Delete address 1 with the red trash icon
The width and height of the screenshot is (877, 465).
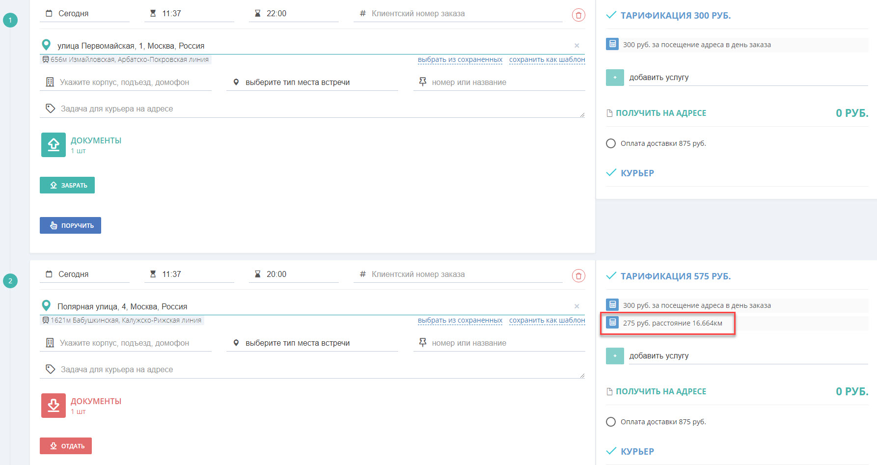tap(578, 15)
